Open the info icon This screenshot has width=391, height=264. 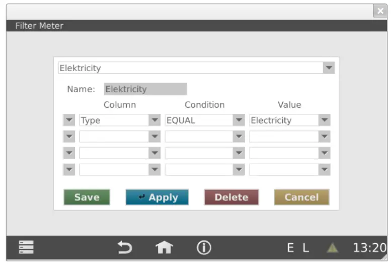point(204,247)
